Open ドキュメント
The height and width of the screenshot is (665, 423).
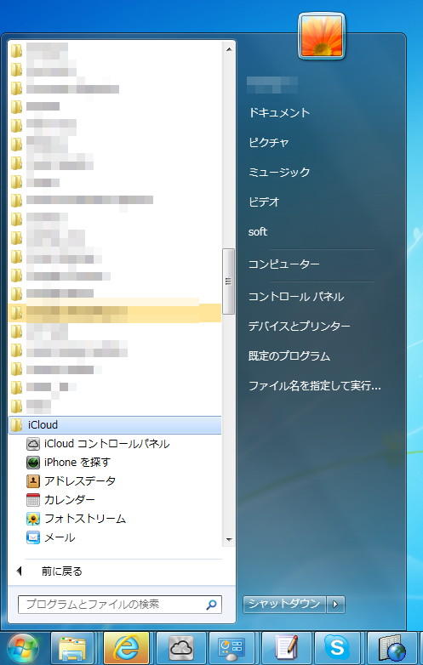pyautogui.click(x=279, y=113)
